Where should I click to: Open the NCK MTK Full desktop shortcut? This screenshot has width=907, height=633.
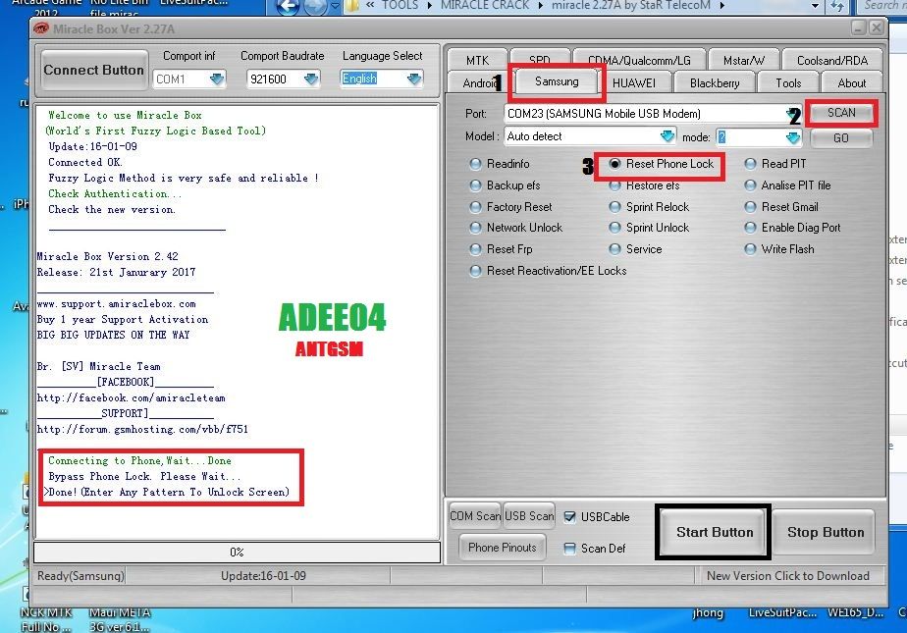[x=46, y=619]
